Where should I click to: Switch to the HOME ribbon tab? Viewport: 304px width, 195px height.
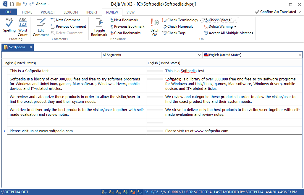27,12
